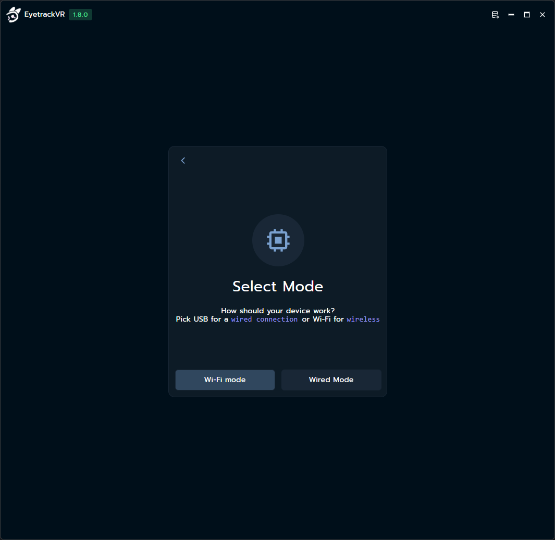
Task: Click the highlighted "wired connection" text
Action: (x=264, y=320)
